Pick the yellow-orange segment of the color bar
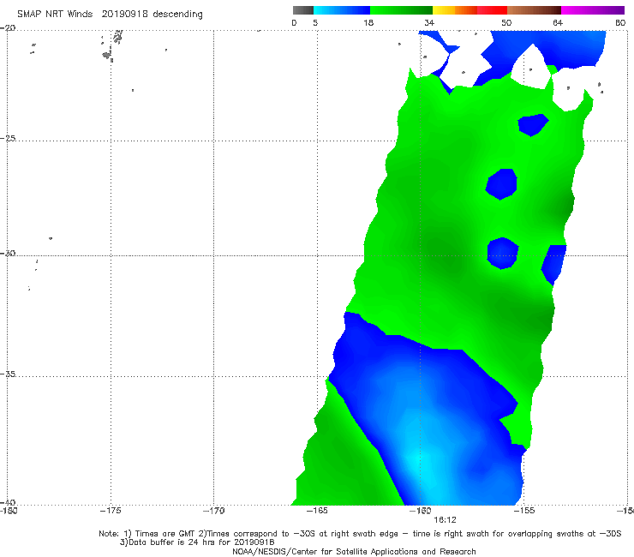 pos(455,10)
